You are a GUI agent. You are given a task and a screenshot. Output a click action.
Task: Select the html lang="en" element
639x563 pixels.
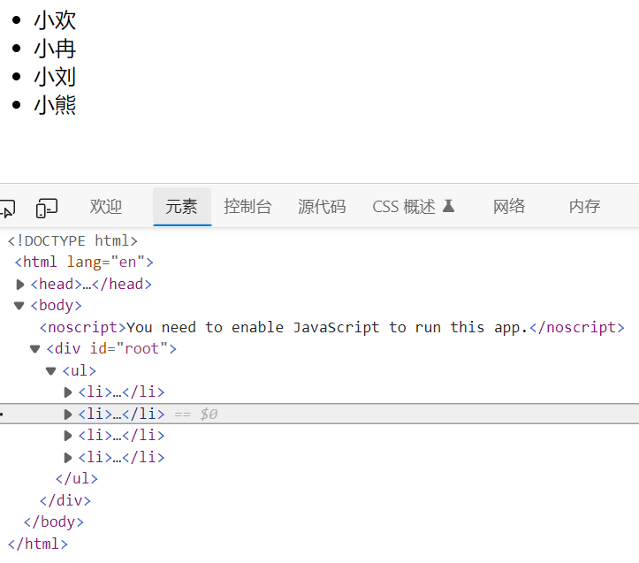(x=84, y=262)
